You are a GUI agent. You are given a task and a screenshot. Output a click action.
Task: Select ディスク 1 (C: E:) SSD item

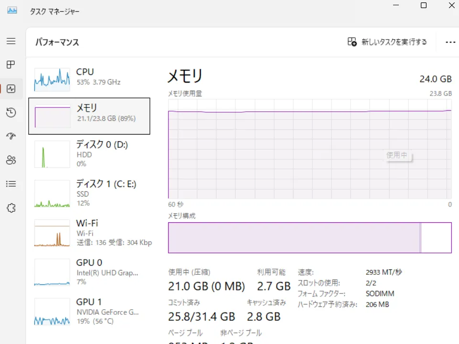click(x=90, y=193)
